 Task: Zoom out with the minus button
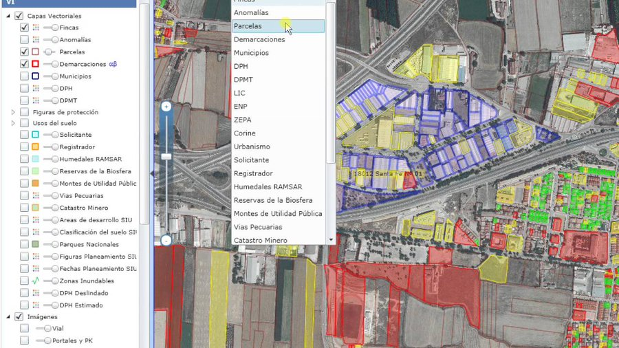(x=166, y=240)
